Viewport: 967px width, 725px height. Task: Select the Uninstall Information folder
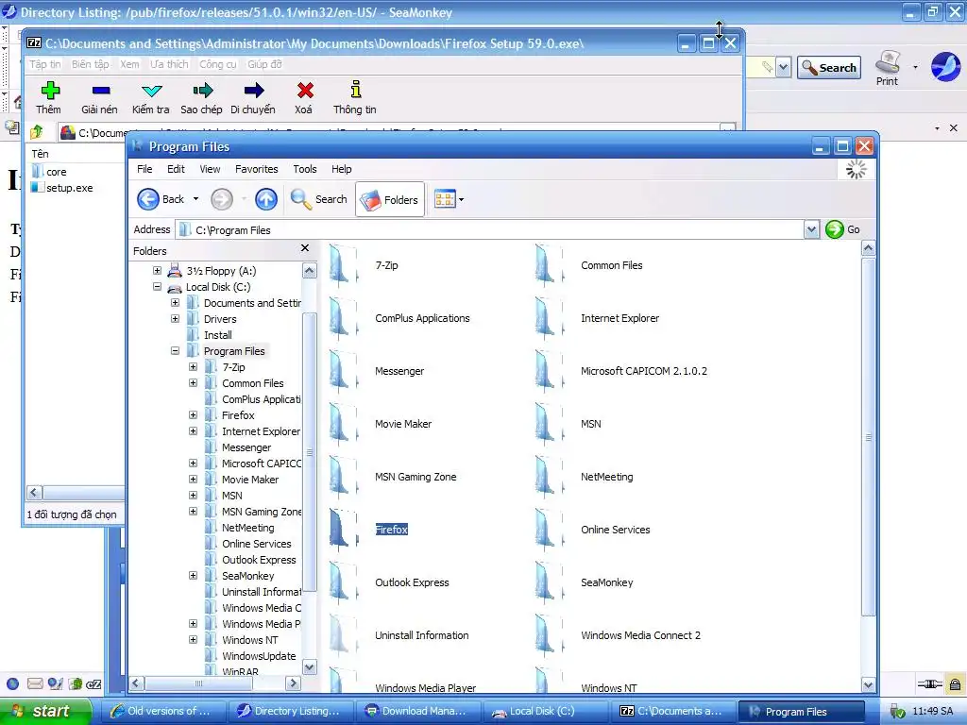(422, 635)
